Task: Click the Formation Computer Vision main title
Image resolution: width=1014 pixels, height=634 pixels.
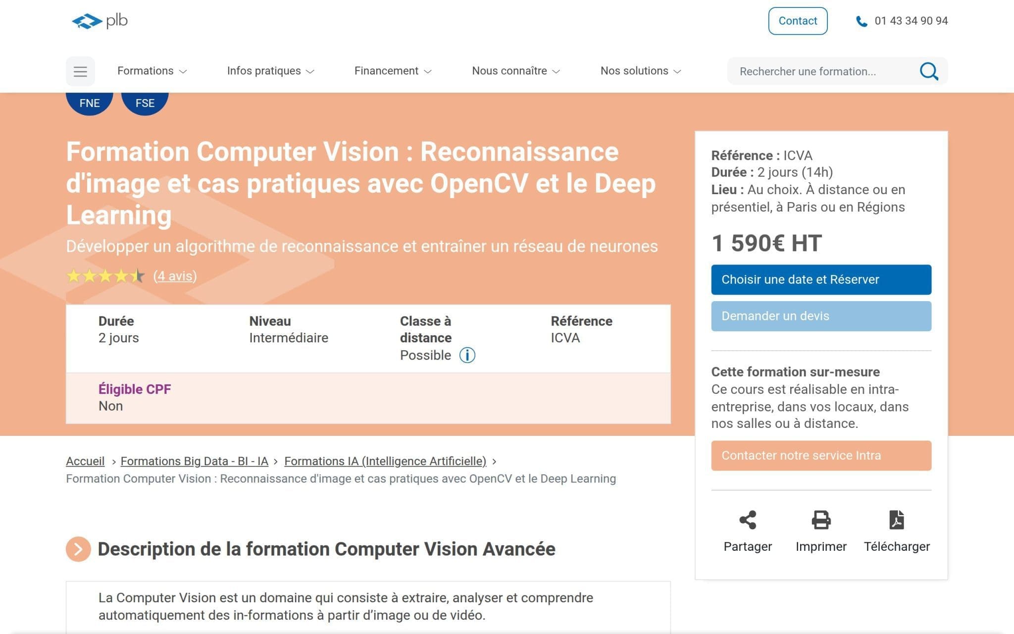Action: (x=361, y=183)
